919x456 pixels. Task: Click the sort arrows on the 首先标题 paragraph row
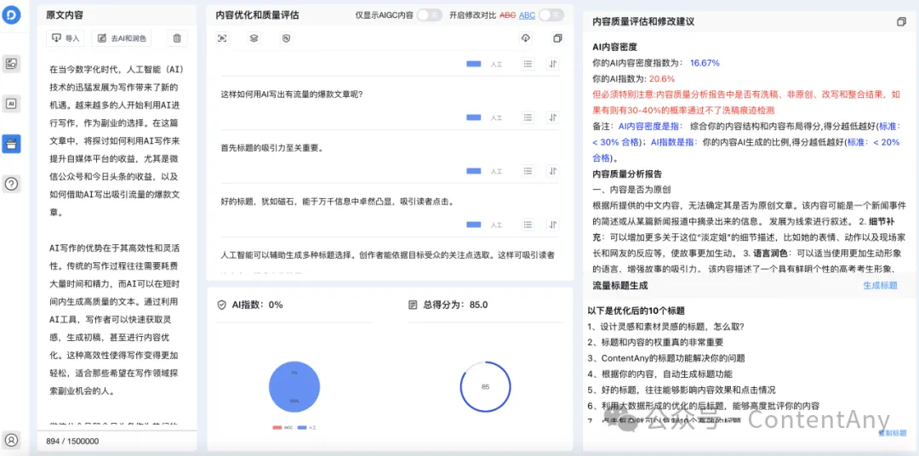pyautogui.click(x=552, y=171)
